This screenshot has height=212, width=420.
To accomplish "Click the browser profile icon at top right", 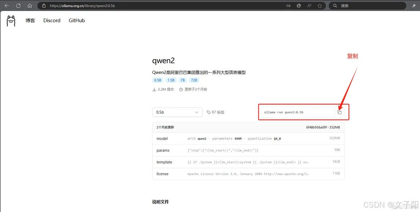I will [414, 6].
